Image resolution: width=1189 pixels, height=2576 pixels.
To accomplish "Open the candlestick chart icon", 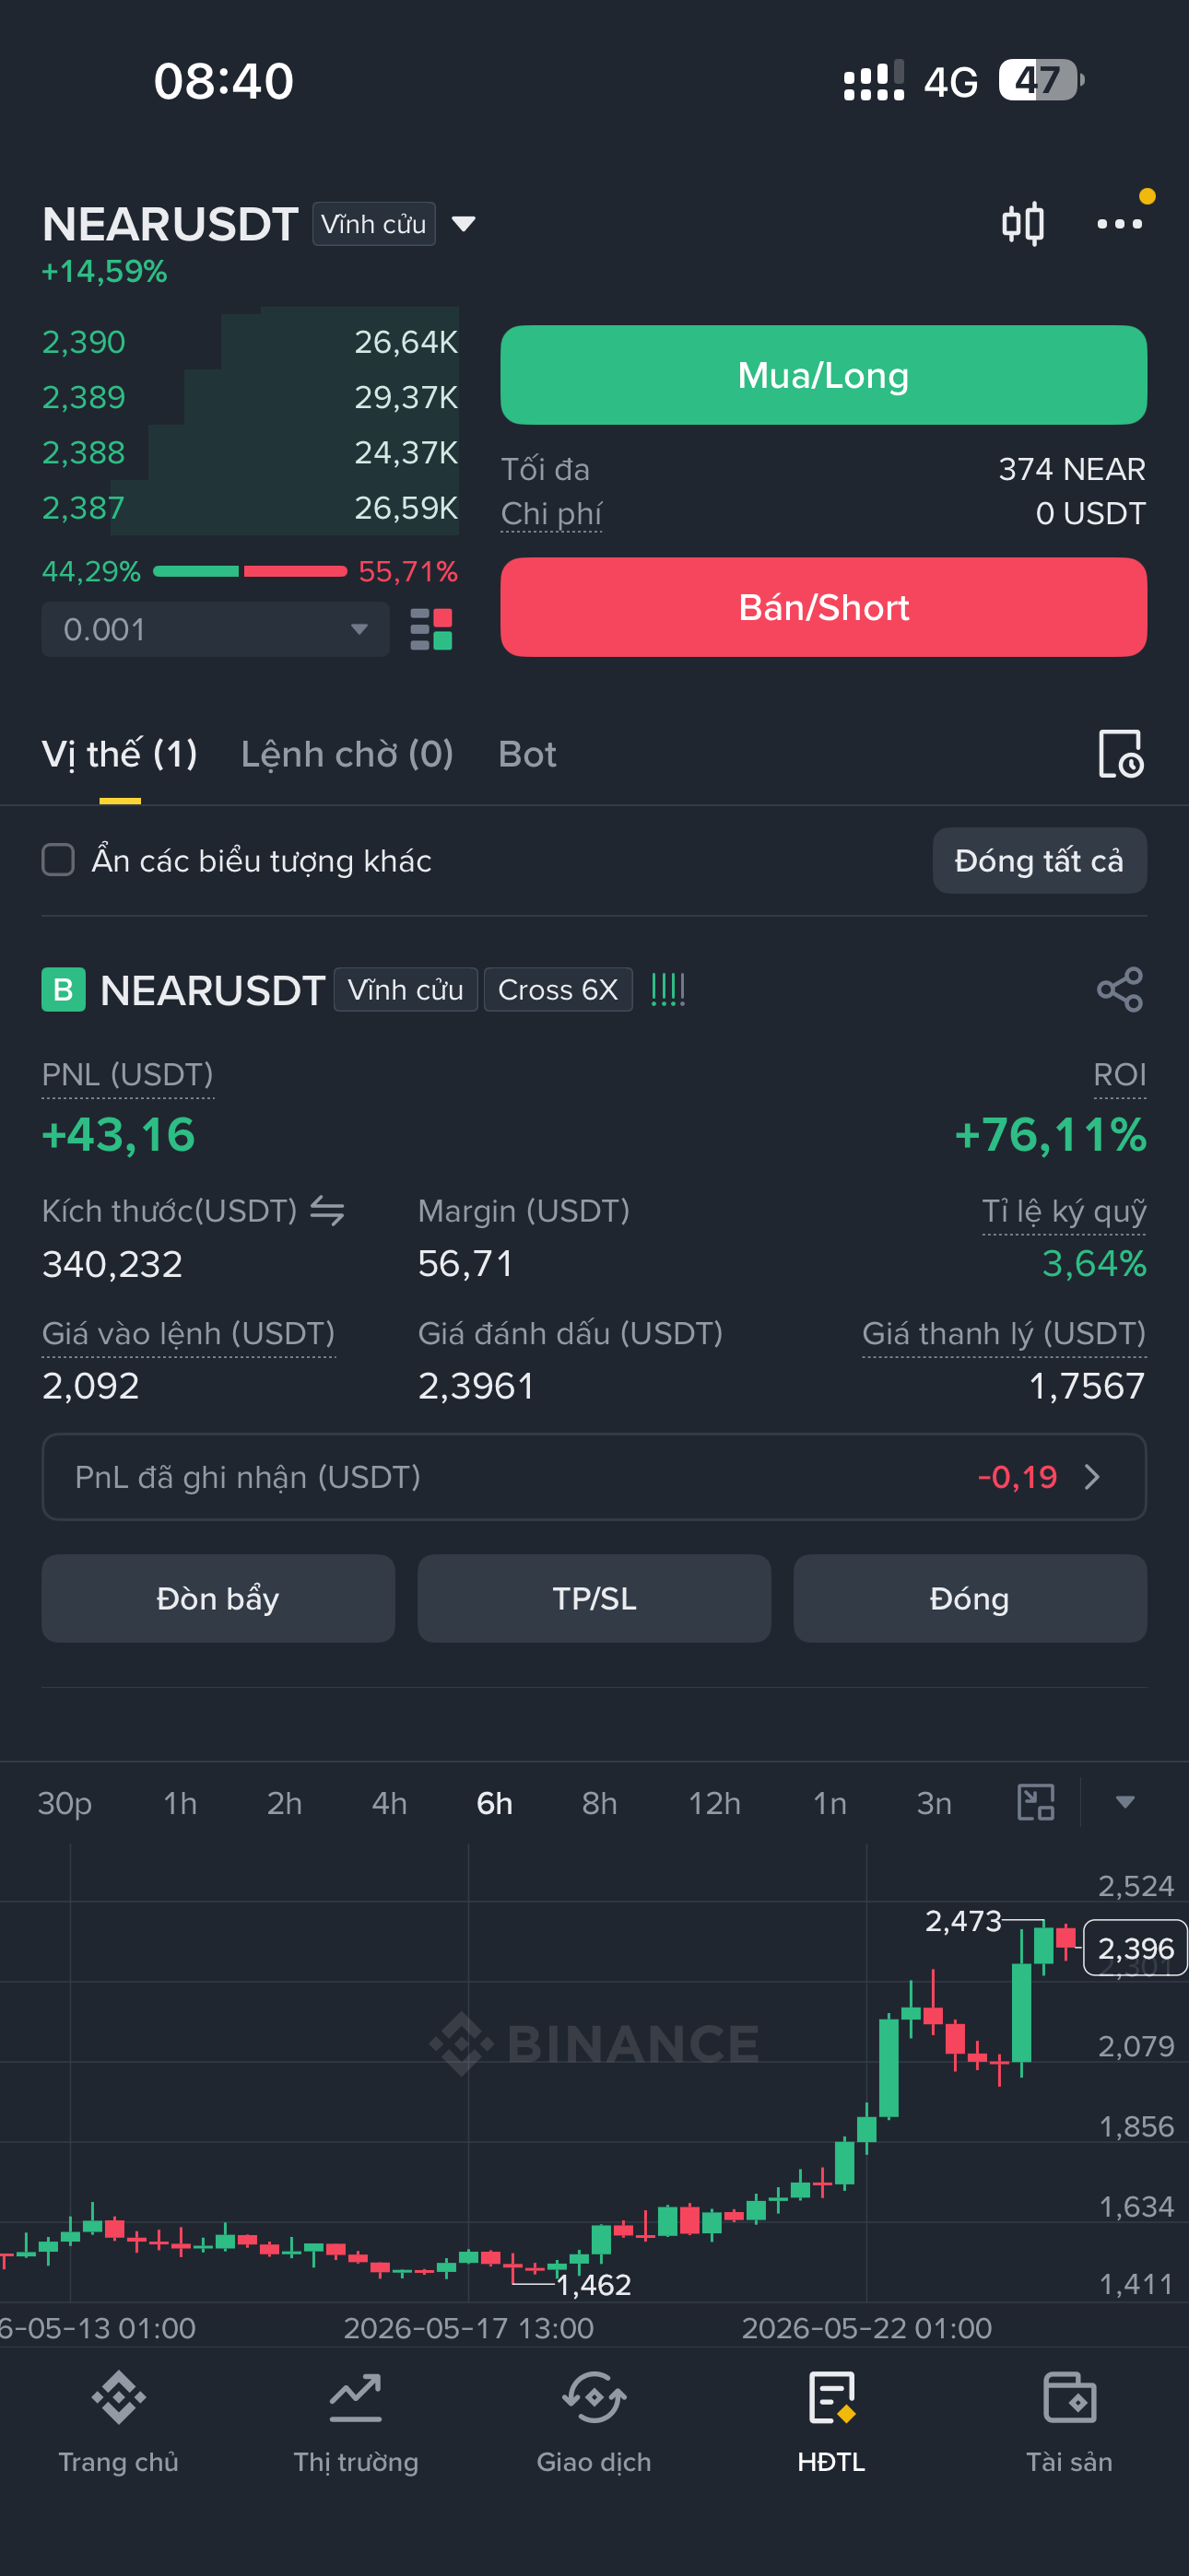I will click(1023, 223).
